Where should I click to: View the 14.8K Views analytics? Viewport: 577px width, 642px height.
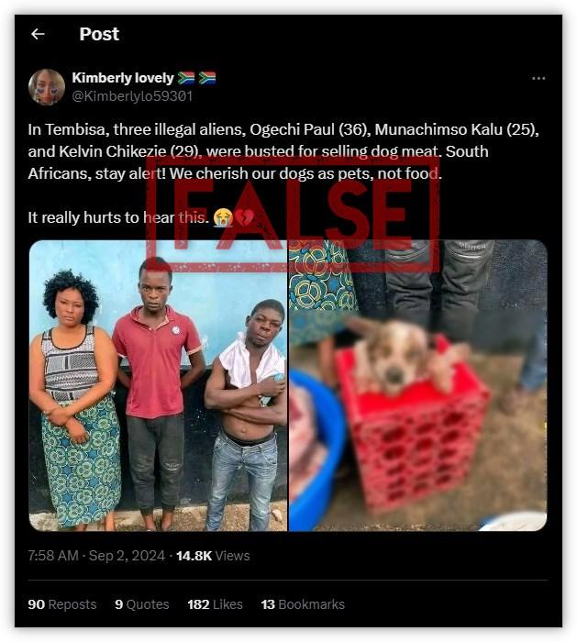point(213,556)
